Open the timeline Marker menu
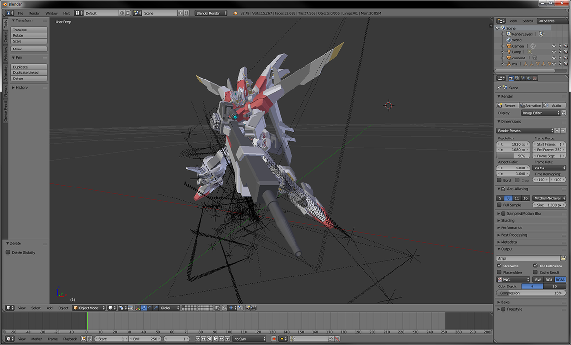 [37, 339]
